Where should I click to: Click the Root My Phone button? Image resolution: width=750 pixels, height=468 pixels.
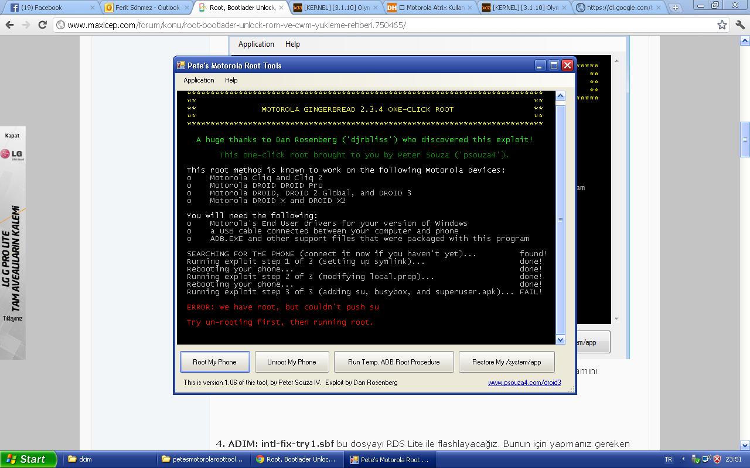tap(214, 362)
